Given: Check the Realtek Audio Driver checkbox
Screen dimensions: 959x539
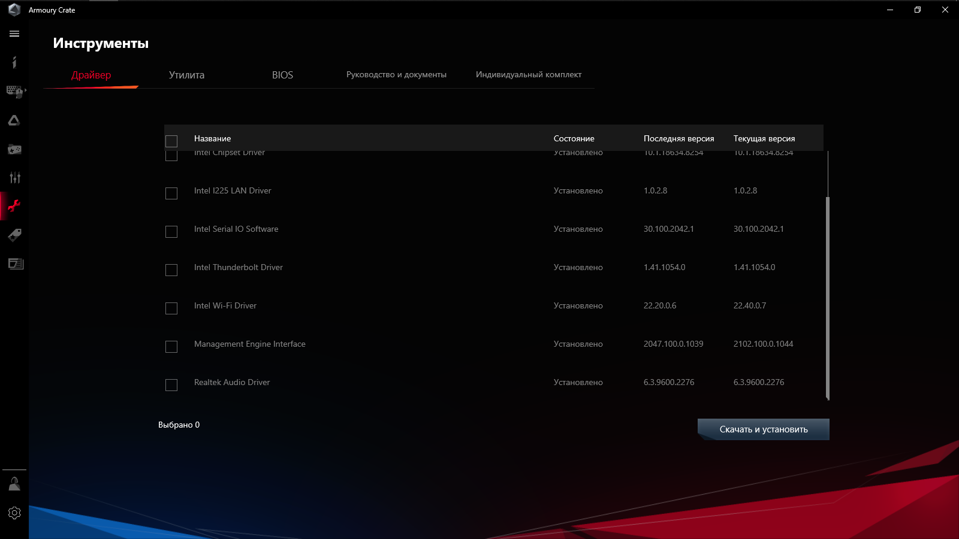Looking at the screenshot, I should (x=171, y=385).
